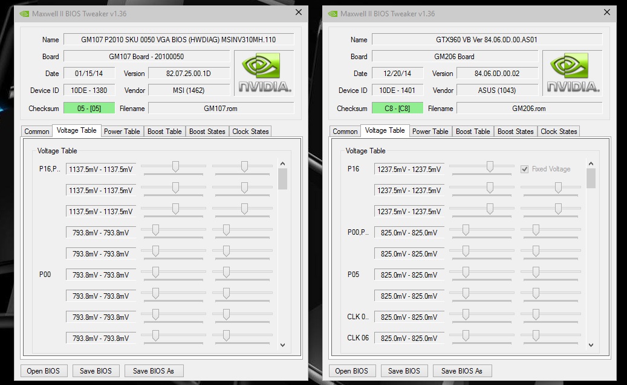Click the scroll down arrow in the GTX960 voltage table

click(591, 345)
